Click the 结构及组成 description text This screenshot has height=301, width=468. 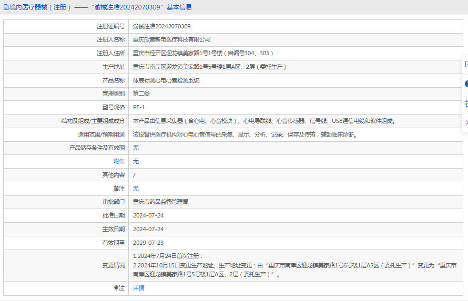click(264, 121)
